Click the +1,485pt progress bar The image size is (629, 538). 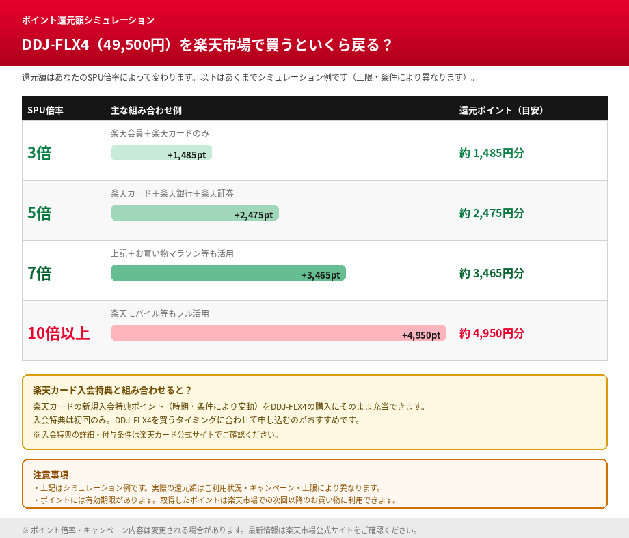161,153
